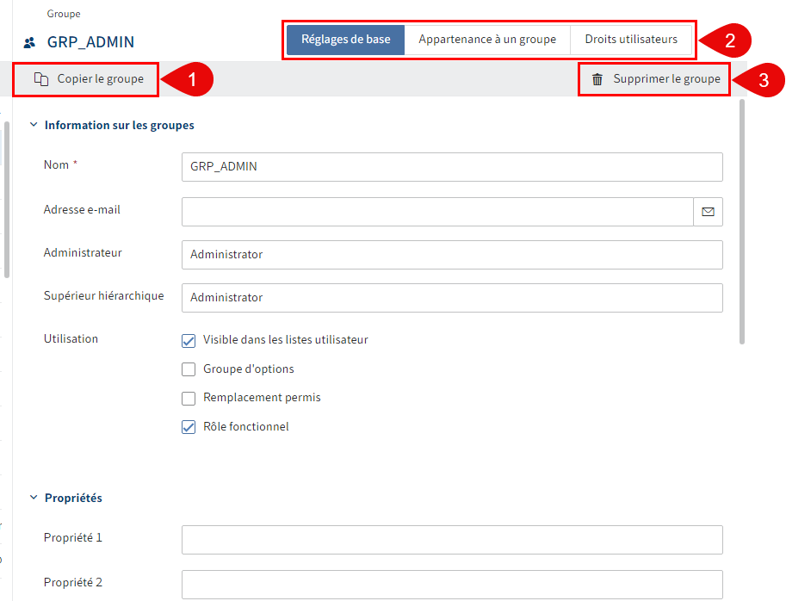
Task: Click the trash icon on Supprimer le groupe
Action: tap(596, 78)
